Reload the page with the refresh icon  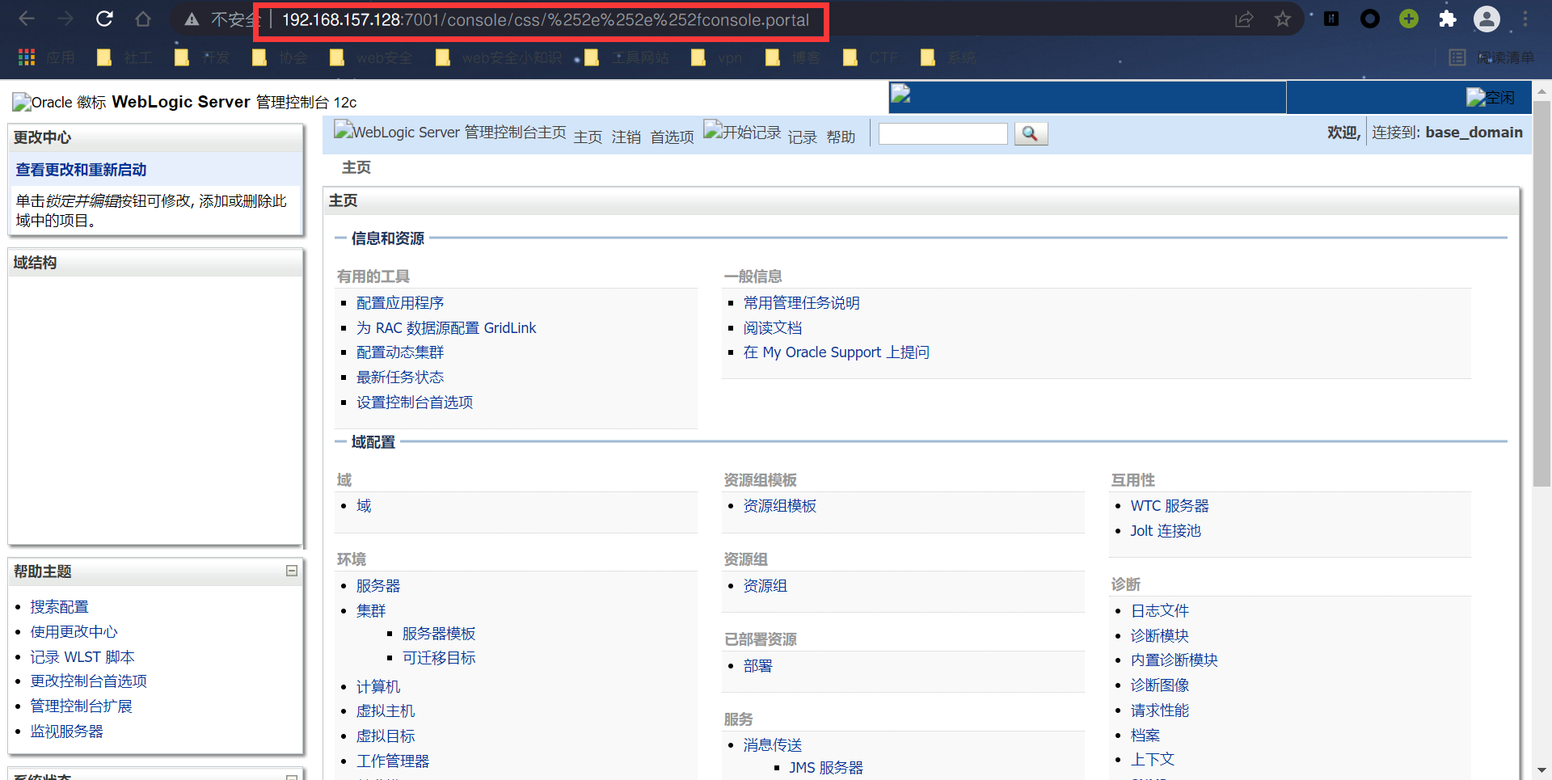point(104,19)
